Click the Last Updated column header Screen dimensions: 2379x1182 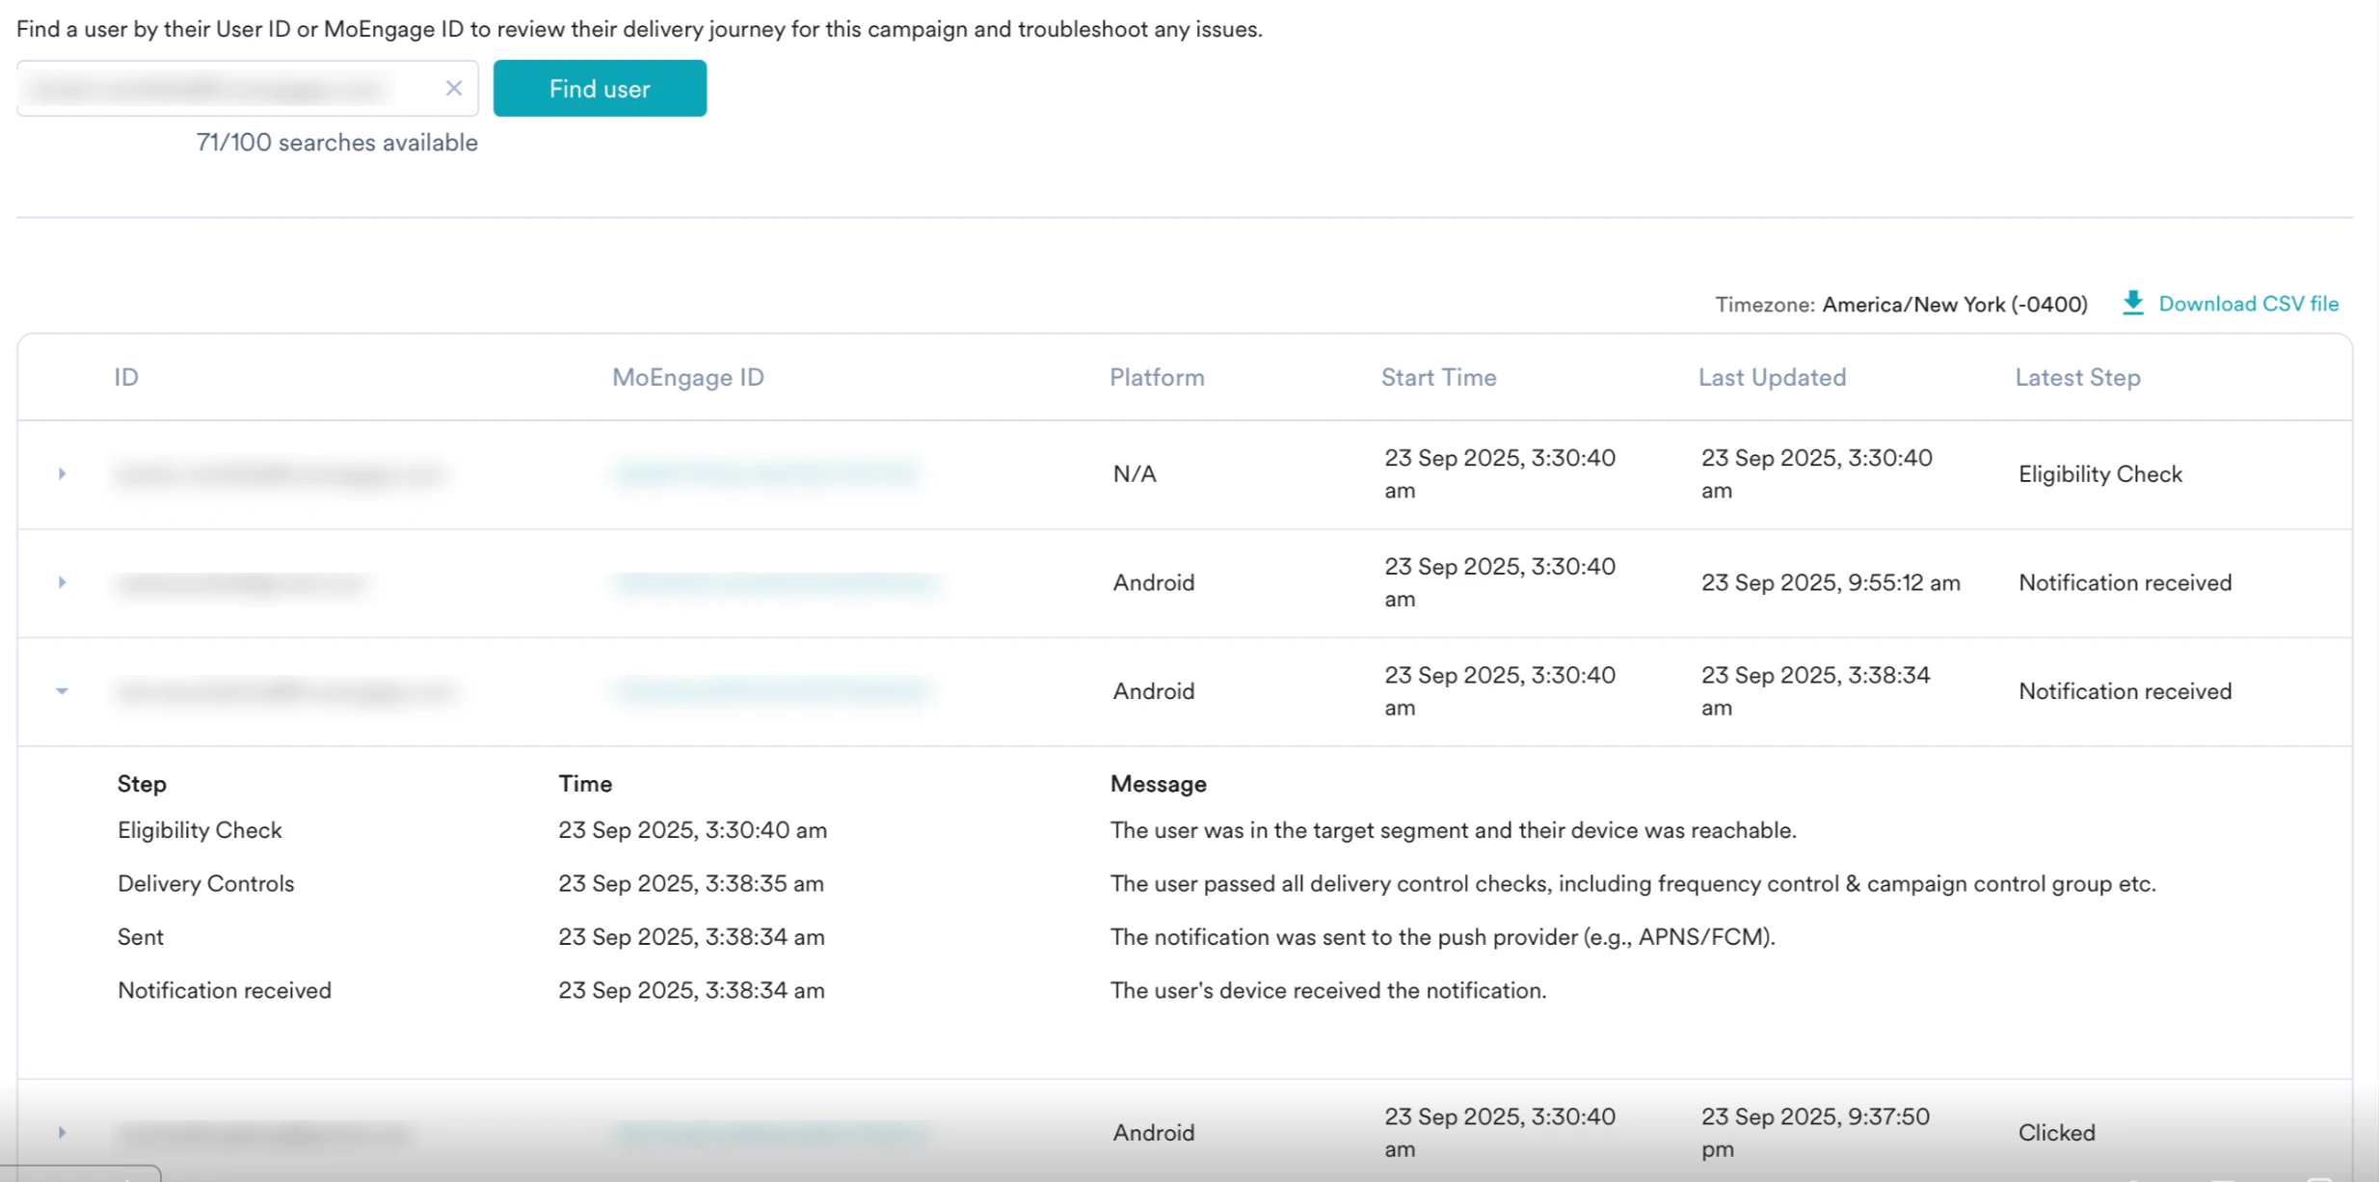tap(1772, 377)
